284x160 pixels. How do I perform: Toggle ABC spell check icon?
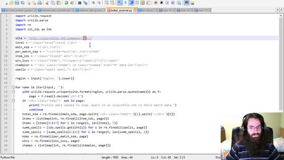[186, 3]
